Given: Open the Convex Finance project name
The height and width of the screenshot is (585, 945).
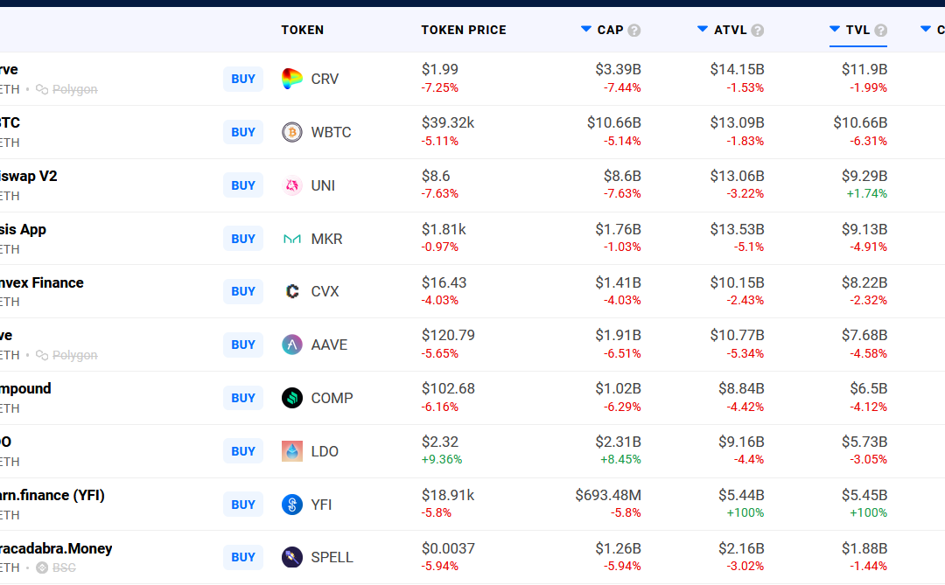Looking at the screenshot, I should tap(42, 282).
